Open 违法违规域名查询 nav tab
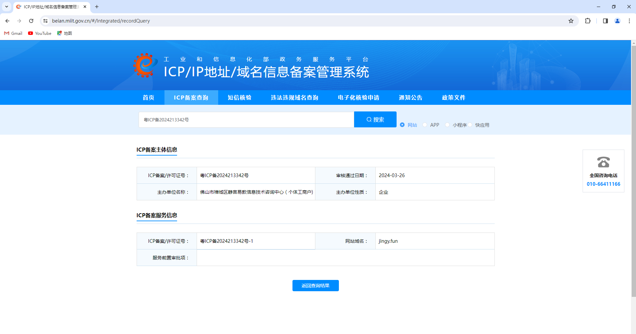636x334 pixels. (294, 98)
